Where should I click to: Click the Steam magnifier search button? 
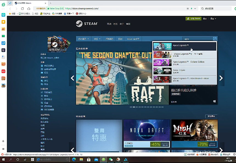(x=215, y=39)
